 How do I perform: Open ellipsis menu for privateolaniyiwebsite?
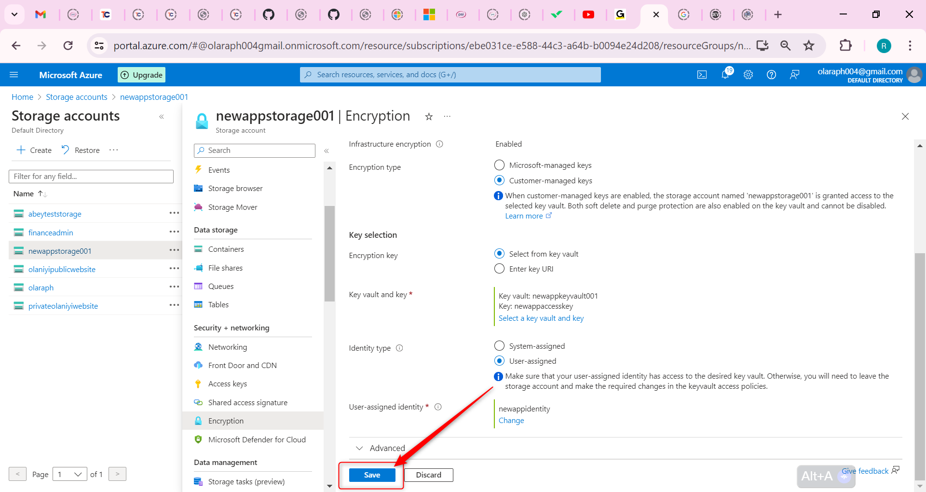click(x=174, y=305)
